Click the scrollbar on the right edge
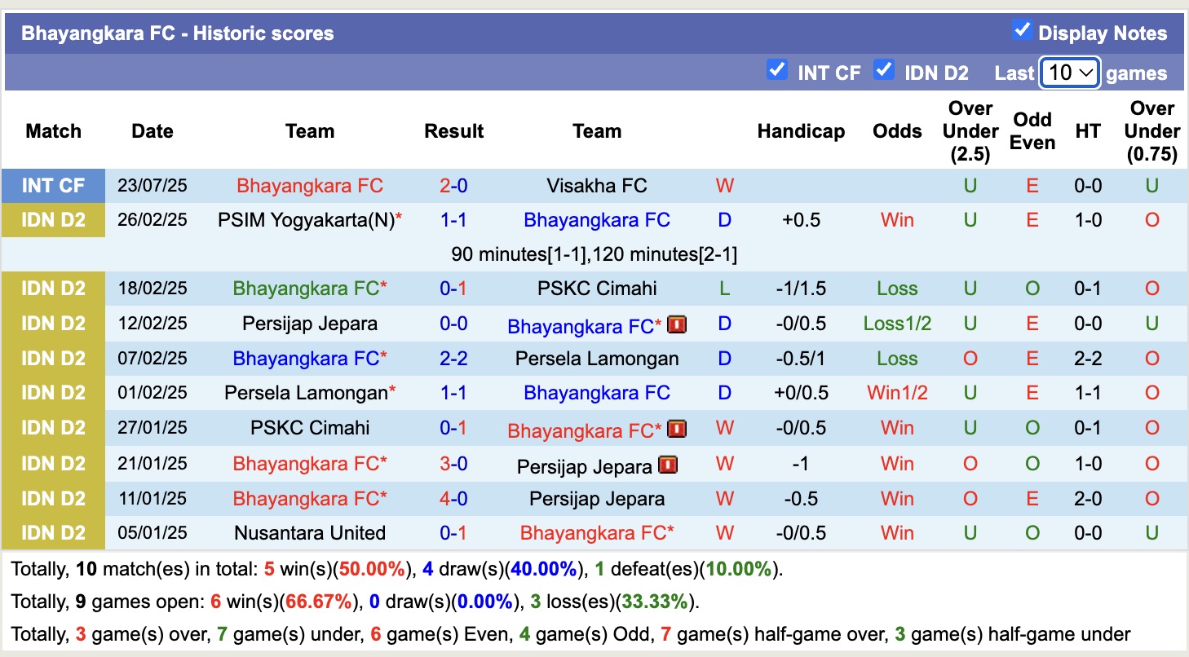 [x=1183, y=326]
